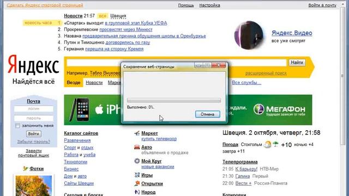349x196 pixels.
Task: Open the Помощь link at top
Action: click(186, 5)
